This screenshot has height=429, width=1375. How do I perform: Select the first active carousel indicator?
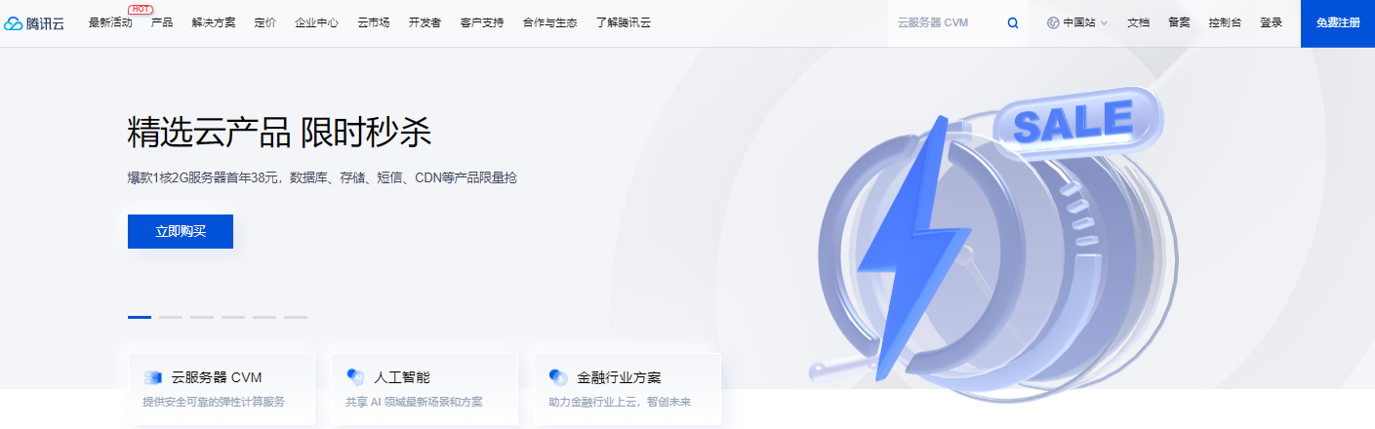coord(140,317)
